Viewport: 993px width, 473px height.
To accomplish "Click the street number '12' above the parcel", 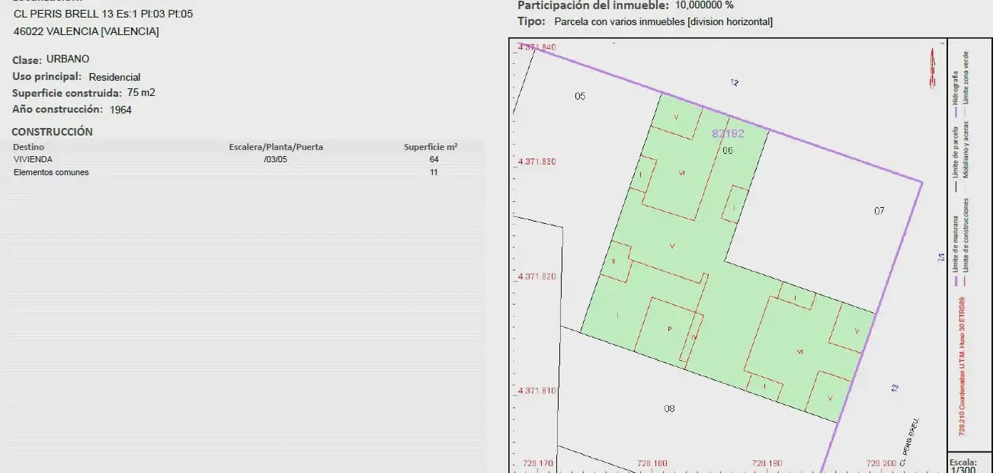I will [735, 81].
